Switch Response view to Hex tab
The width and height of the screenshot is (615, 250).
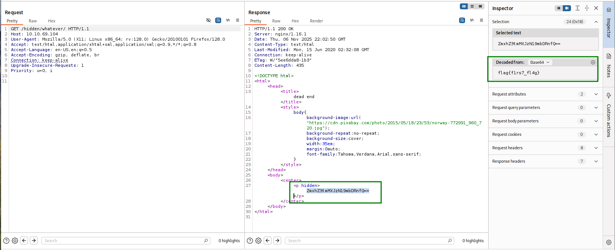tap(295, 21)
